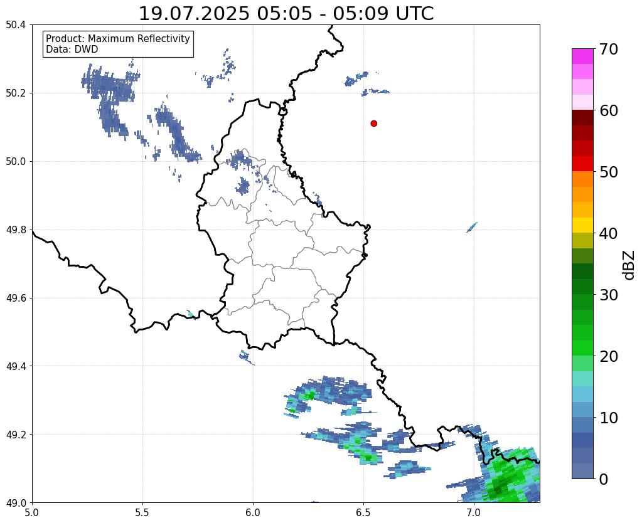The width and height of the screenshot is (642, 523).
Task: Click the dark red colorbar swatch below 60
Action: click(582, 117)
